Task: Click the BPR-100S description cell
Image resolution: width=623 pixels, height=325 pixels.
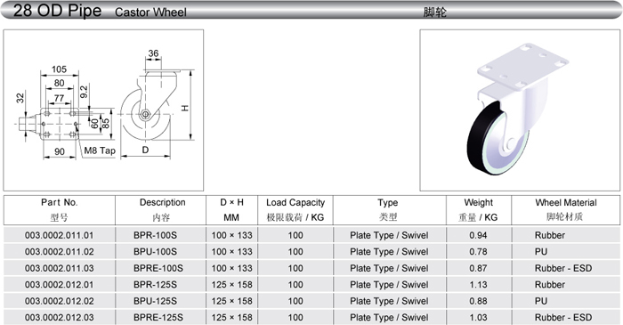Action: click(156, 235)
